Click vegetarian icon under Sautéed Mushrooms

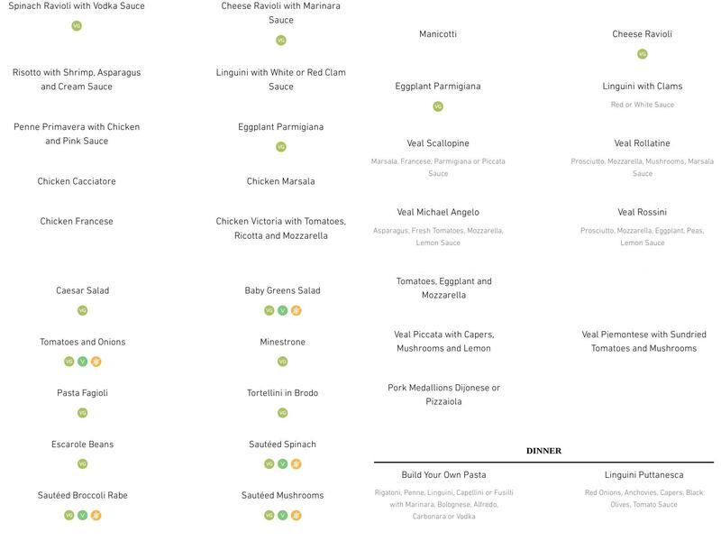pyautogui.click(x=269, y=516)
